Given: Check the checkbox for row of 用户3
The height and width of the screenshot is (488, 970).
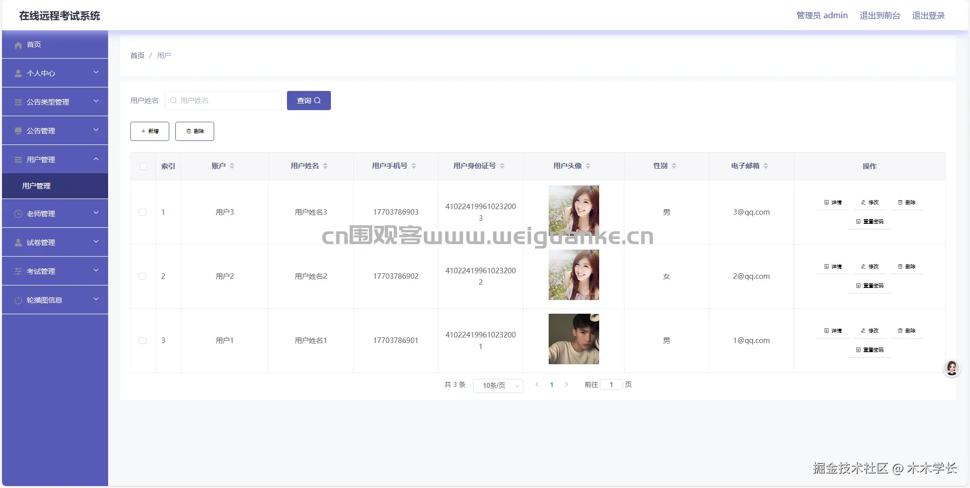Looking at the screenshot, I should (x=143, y=213).
